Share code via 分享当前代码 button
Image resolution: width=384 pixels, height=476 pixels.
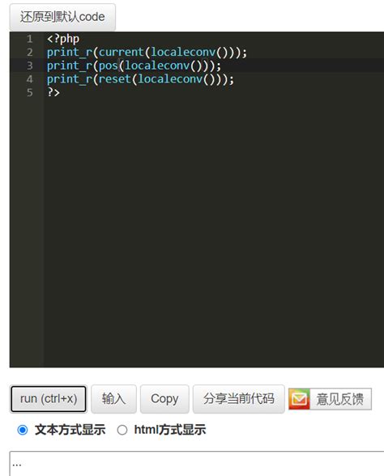coord(239,399)
